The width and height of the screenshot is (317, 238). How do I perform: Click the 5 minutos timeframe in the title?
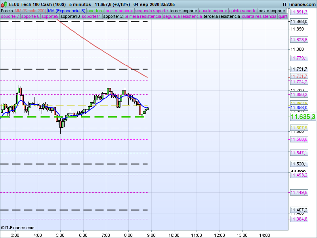pos(79,4)
